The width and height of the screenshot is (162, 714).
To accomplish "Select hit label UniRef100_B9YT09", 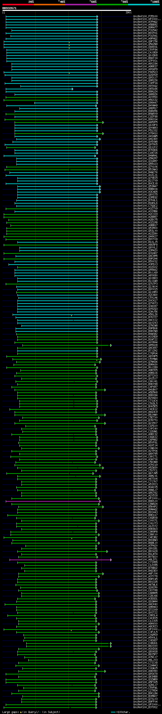I will (x=145, y=239).
